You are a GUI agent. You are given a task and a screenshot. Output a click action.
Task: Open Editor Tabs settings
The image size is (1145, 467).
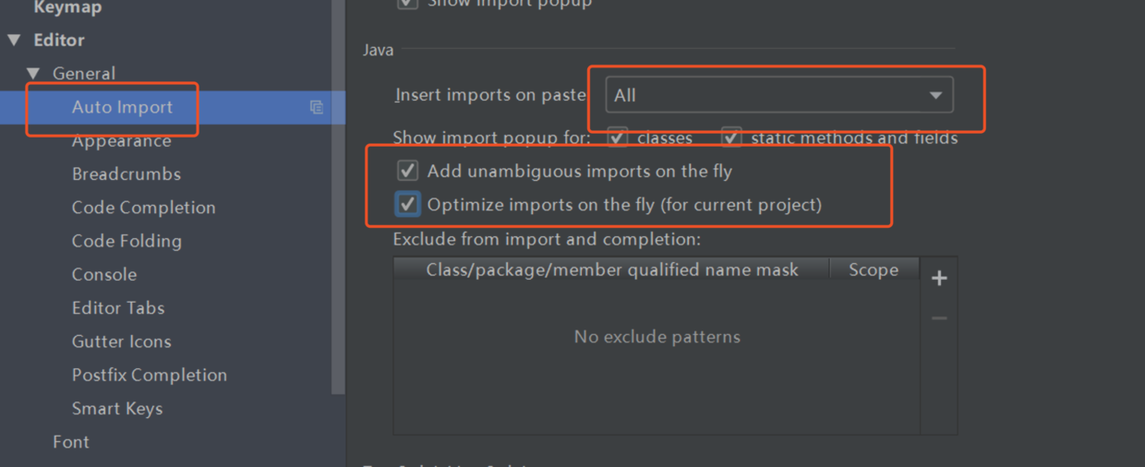point(118,308)
